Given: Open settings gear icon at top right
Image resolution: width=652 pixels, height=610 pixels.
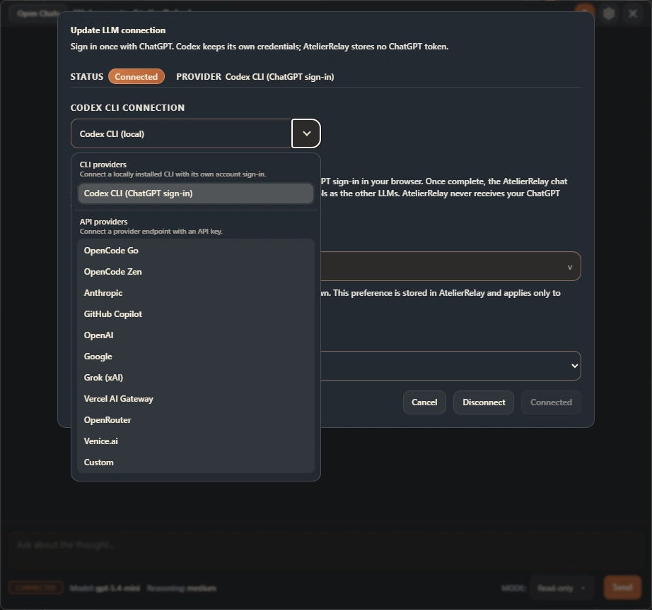Looking at the screenshot, I should pyautogui.click(x=609, y=13).
